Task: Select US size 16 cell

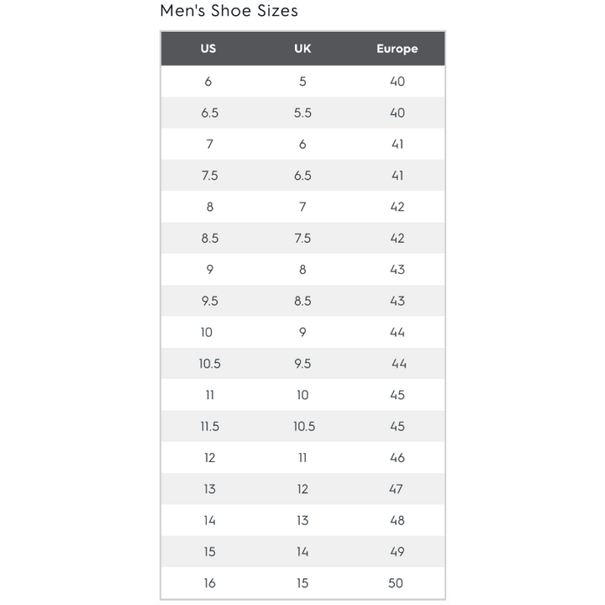Action: pyautogui.click(x=209, y=583)
